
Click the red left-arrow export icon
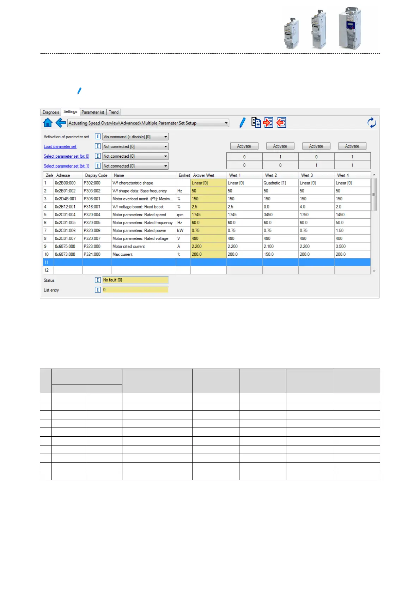click(x=281, y=122)
